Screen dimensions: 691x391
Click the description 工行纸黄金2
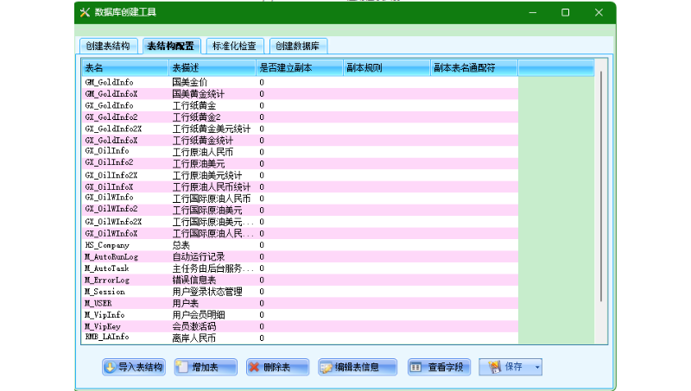pyautogui.click(x=197, y=117)
